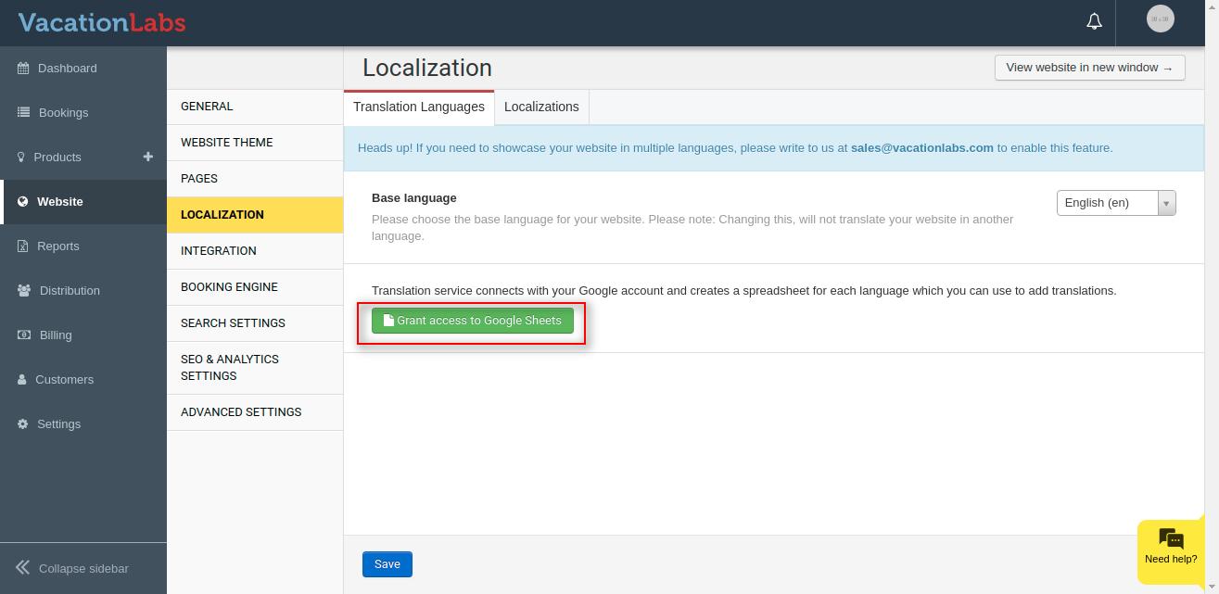This screenshot has width=1219, height=594.
Task: Click the Distribution people icon
Action: (x=24, y=291)
